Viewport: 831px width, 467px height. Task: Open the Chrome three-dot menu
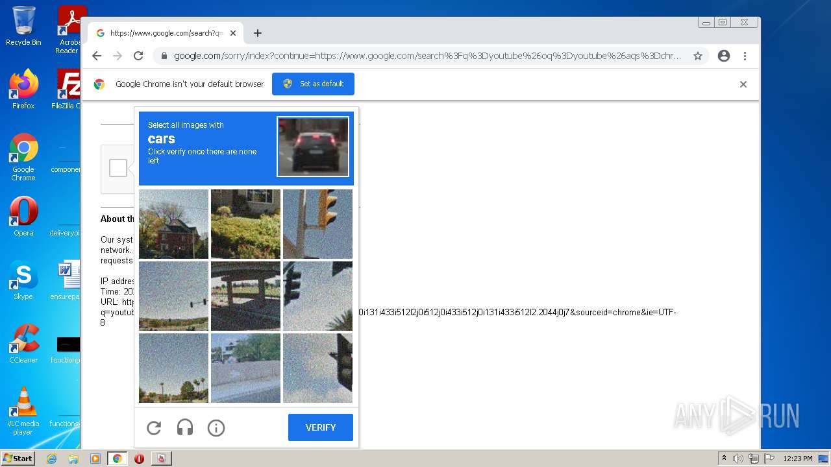click(x=745, y=56)
